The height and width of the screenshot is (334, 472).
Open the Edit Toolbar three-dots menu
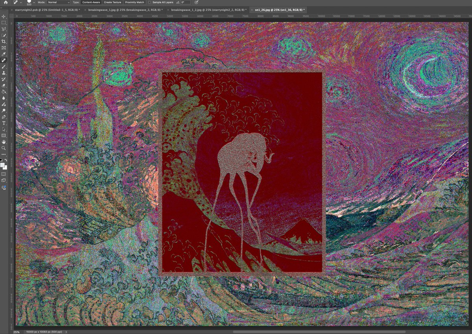point(4,154)
